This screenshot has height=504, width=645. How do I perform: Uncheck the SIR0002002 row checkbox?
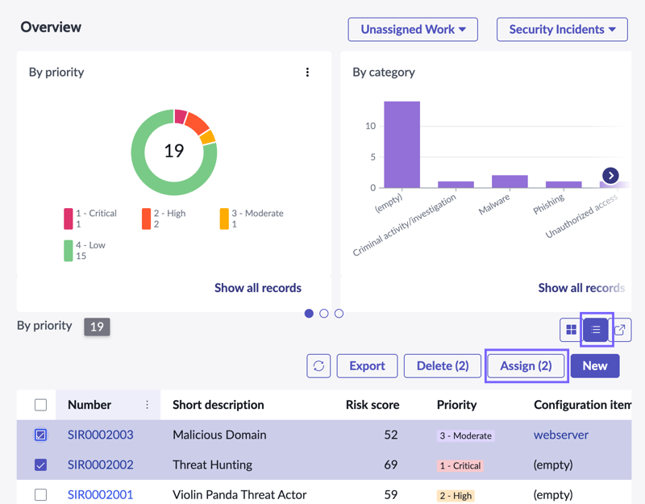pos(41,465)
